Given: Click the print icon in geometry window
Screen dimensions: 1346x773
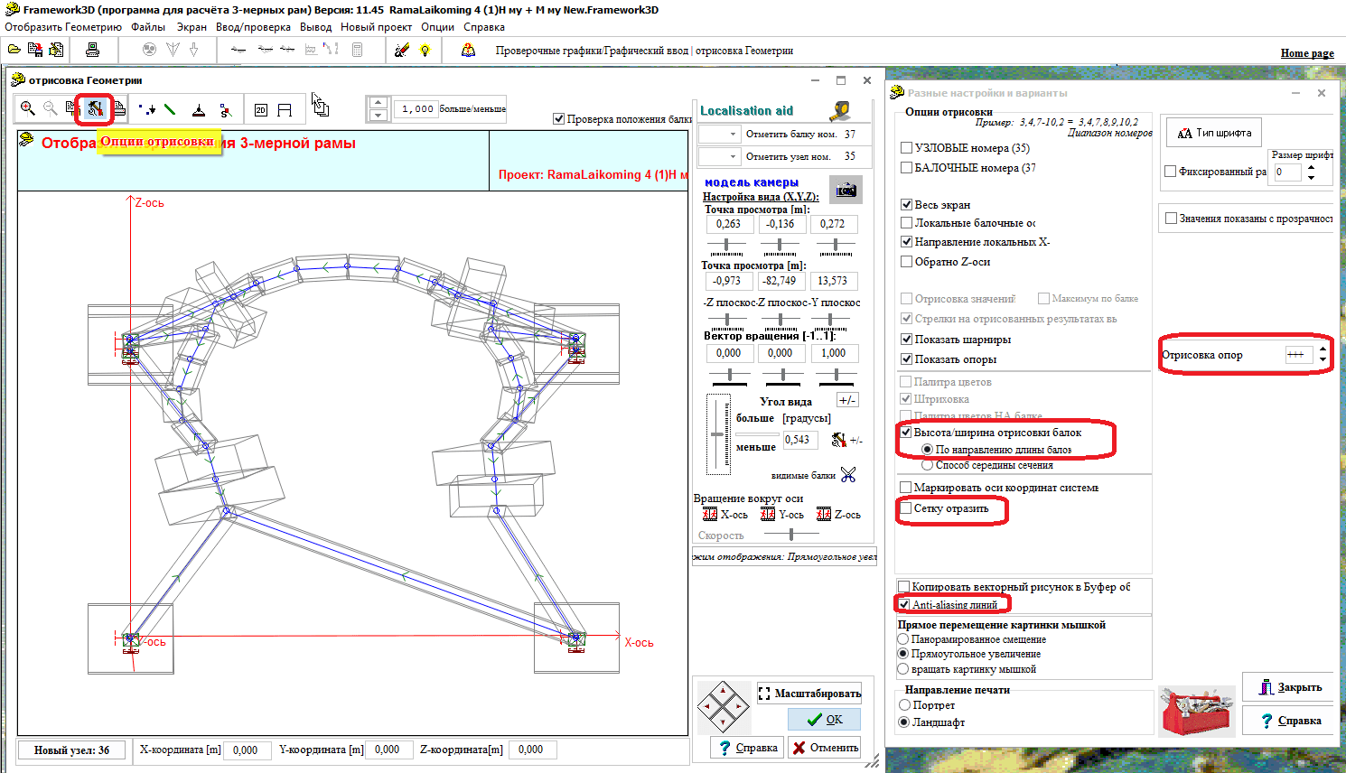Looking at the screenshot, I should (118, 109).
